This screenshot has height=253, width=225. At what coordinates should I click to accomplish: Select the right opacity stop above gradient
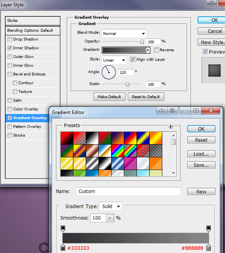point(209,229)
